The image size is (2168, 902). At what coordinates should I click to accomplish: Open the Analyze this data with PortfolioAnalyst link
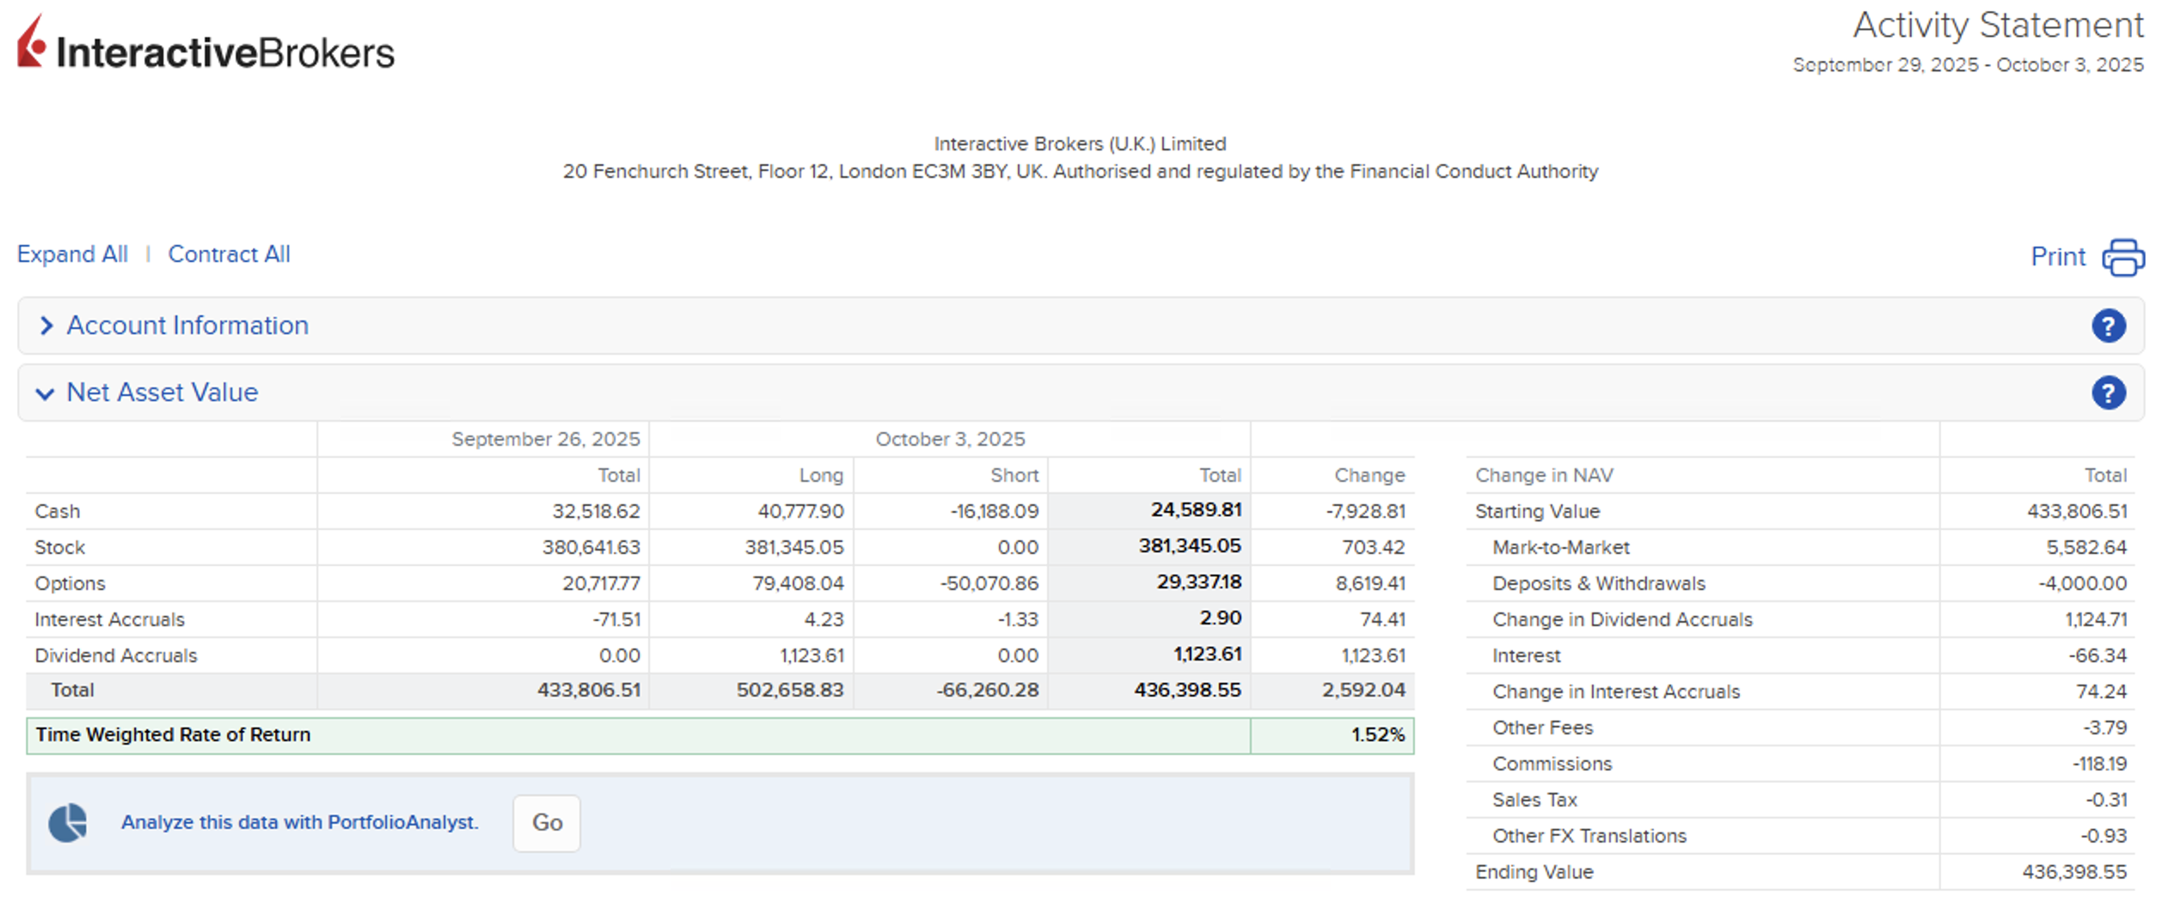pyautogui.click(x=299, y=822)
